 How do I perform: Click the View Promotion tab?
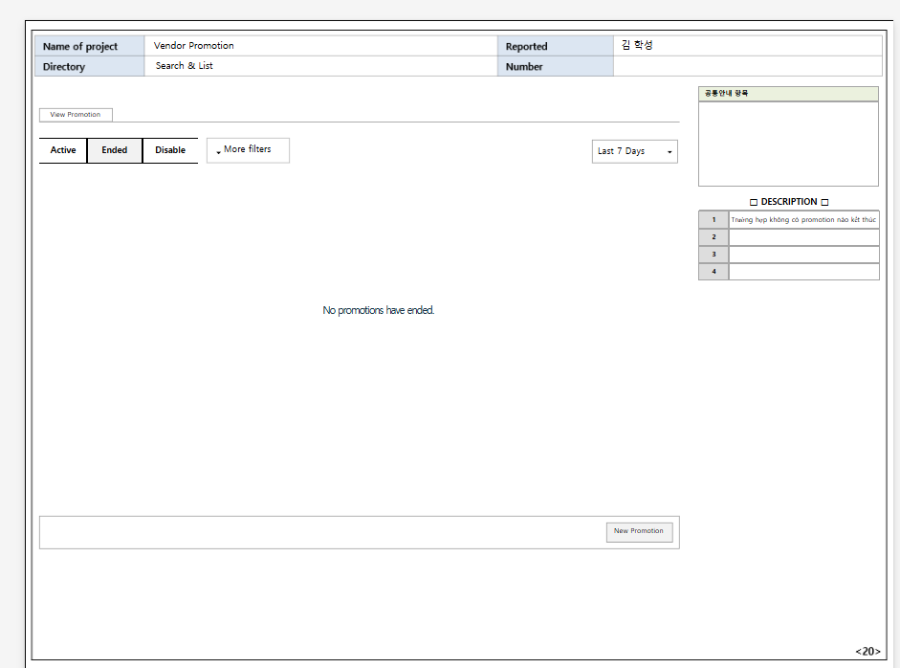pyautogui.click(x=76, y=115)
